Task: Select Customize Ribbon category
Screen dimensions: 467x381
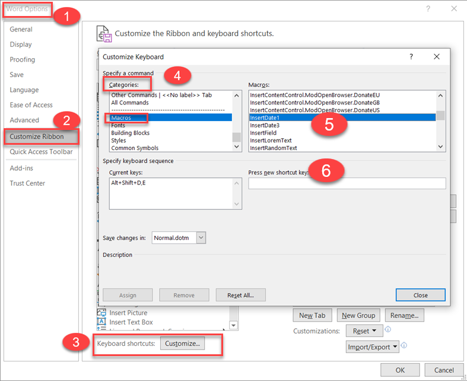Action: [x=42, y=136]
